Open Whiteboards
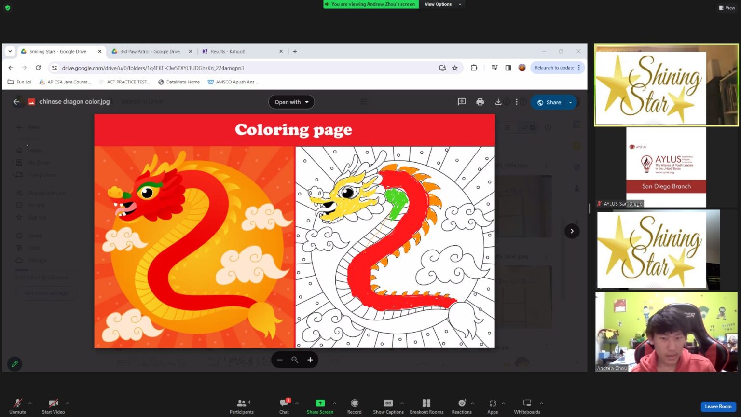Screen dimensions: 741x417 tap(527, 406)
